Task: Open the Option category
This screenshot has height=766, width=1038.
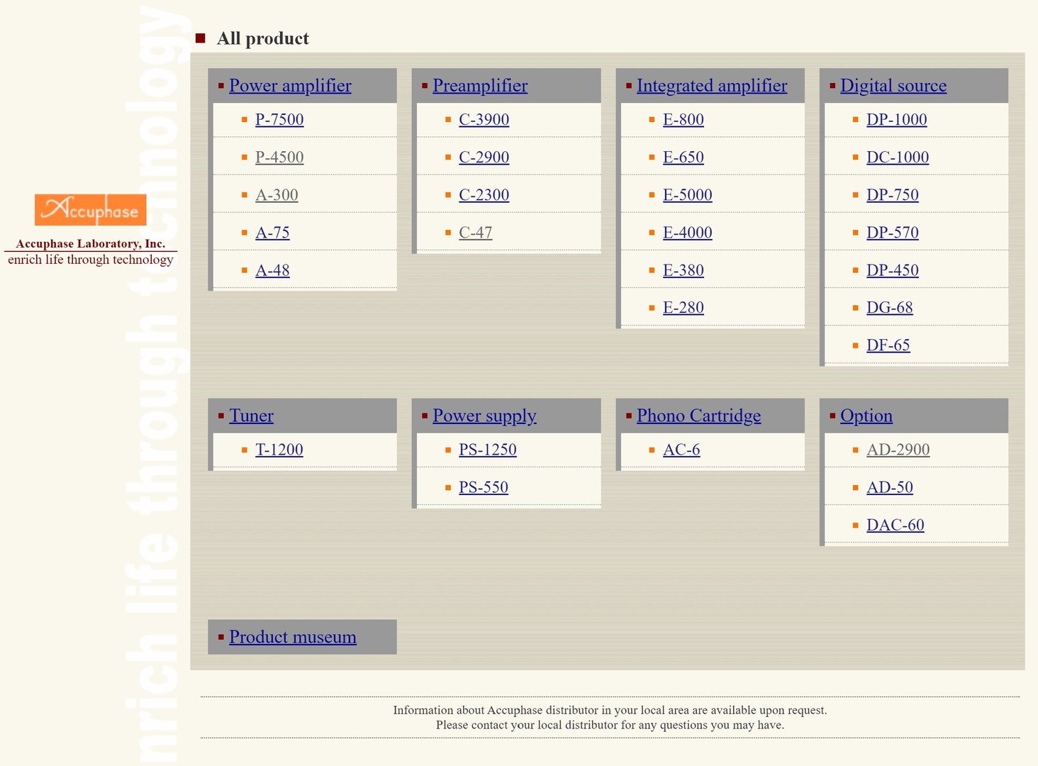Action: [x=866, y=416]
